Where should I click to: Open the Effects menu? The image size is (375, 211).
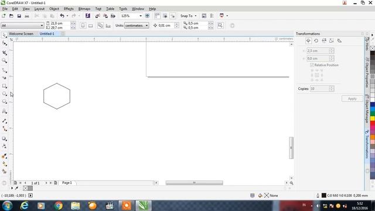point(69,9)
